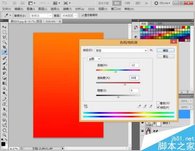The width and height of the screenshot is (195, 151).
Task: Select the Shape tool
Action: tap(4, 114)
